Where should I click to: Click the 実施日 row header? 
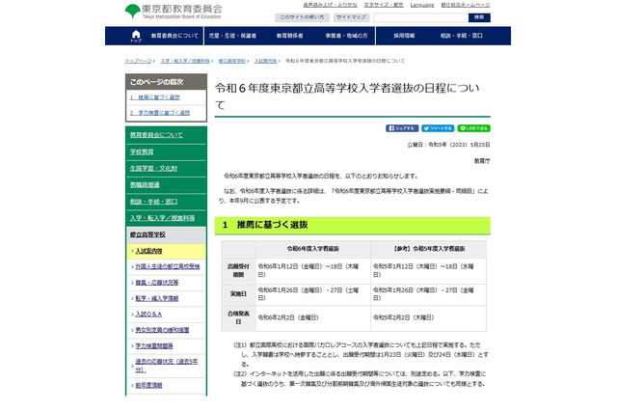click(x=238, y=294)
